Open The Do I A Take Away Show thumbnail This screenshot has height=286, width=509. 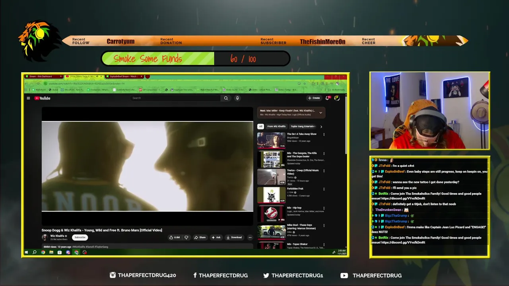(x=271, y=140)
